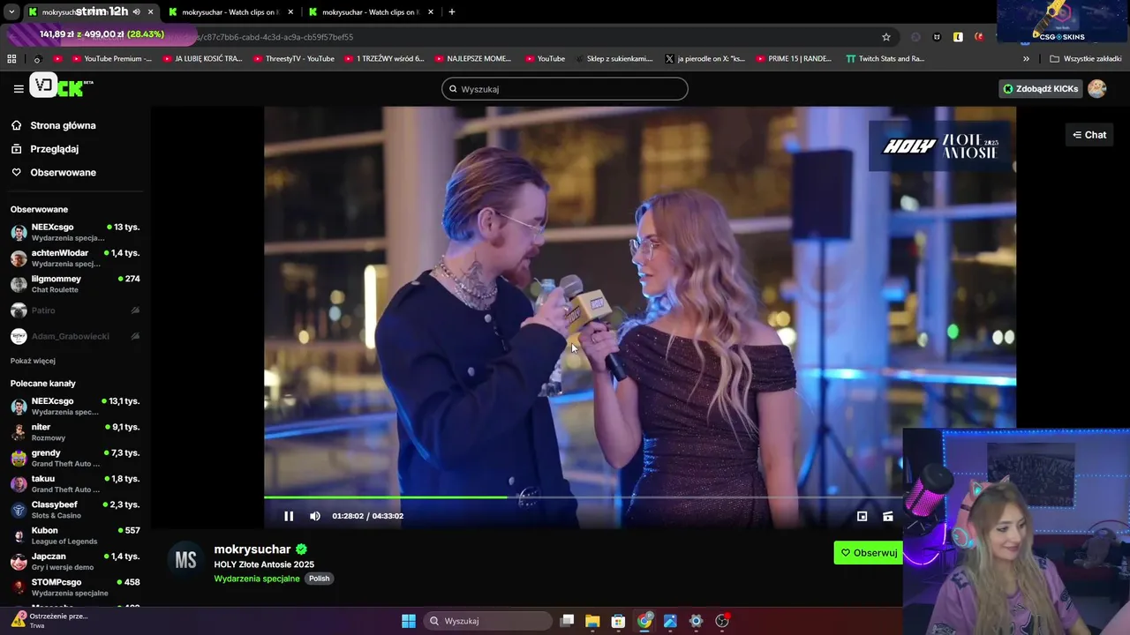This screenshot has width=1130, height=635.
Task: Pause the video playback
Action: tap(289, 516)
